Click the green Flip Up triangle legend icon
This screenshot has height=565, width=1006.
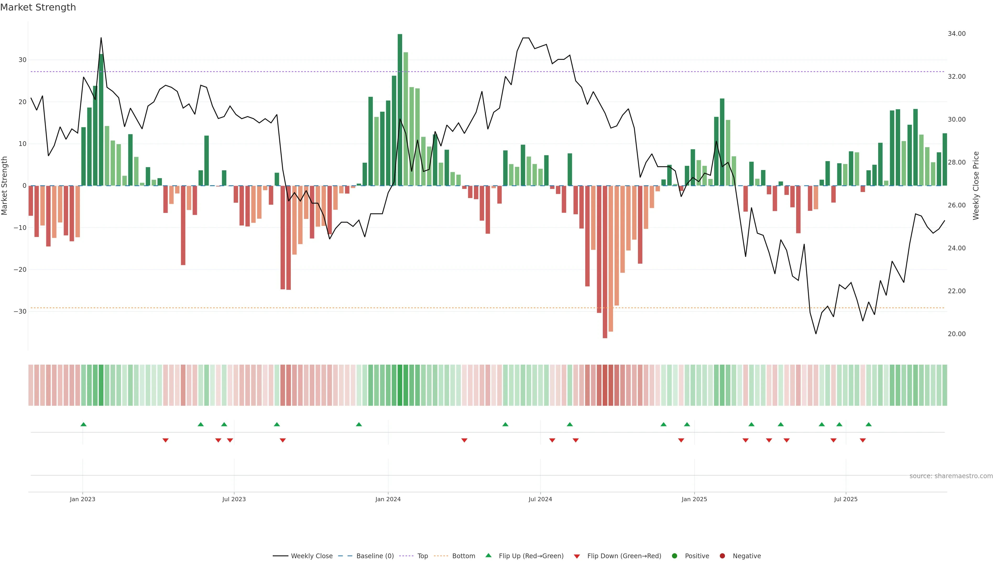click(x=488, y=555)
